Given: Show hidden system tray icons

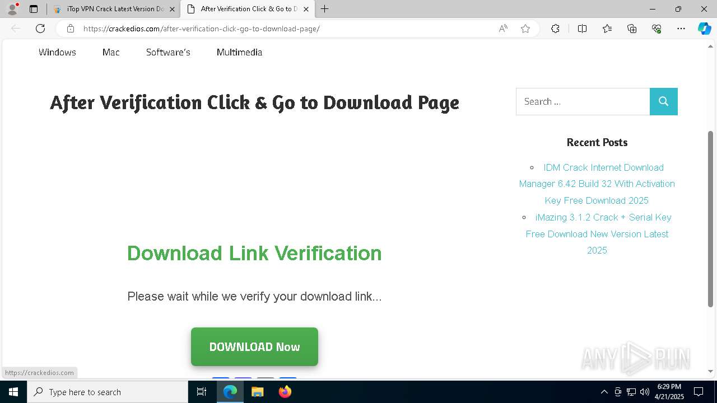Looking at the screenshot, I should tap(604, 392).
